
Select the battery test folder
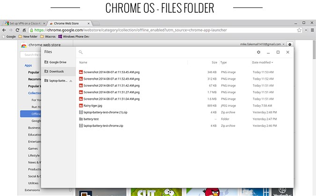click(91, 119)
